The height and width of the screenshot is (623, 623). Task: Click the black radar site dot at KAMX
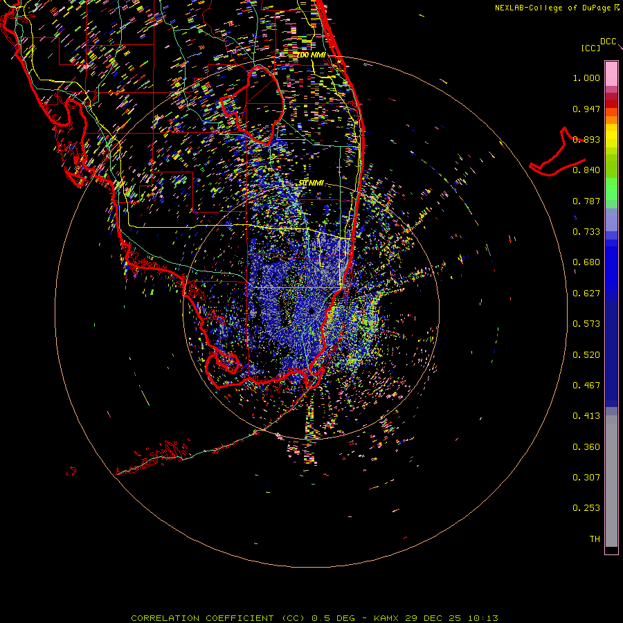click(311, 311)
